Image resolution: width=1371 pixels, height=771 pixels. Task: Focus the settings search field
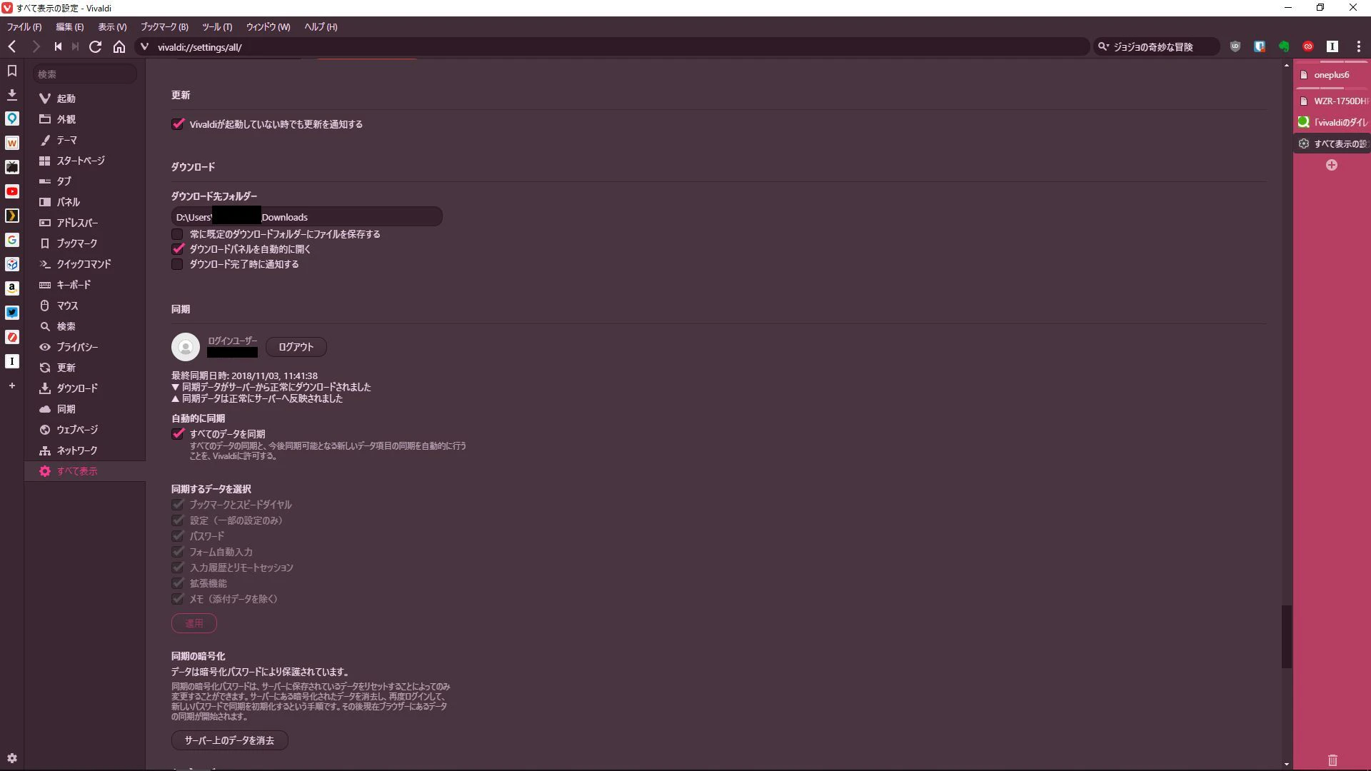[84, 74]
